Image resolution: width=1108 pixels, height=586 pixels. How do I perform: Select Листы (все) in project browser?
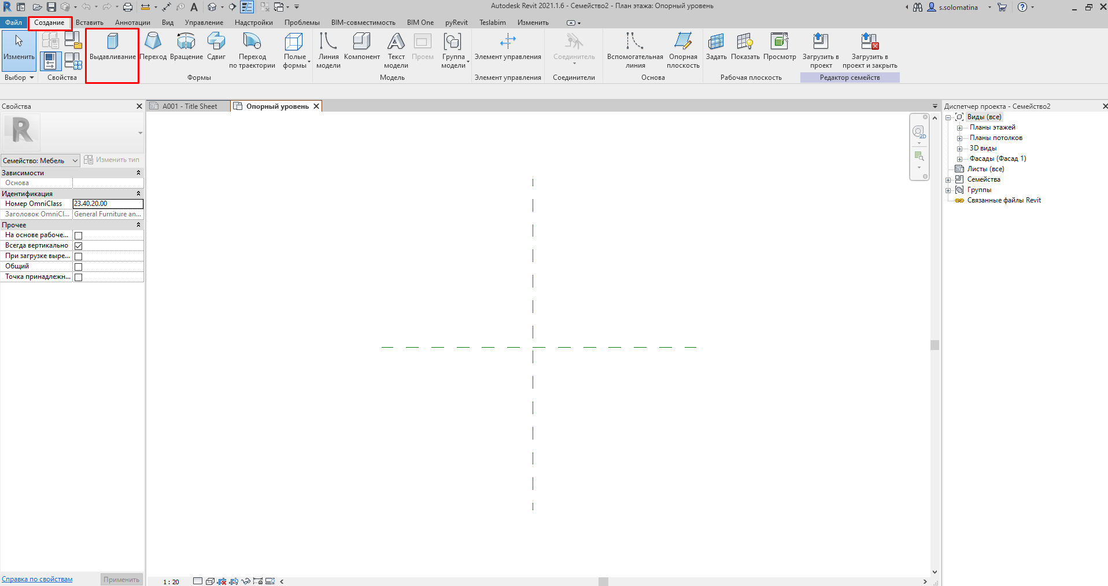[x=985, y=169]
